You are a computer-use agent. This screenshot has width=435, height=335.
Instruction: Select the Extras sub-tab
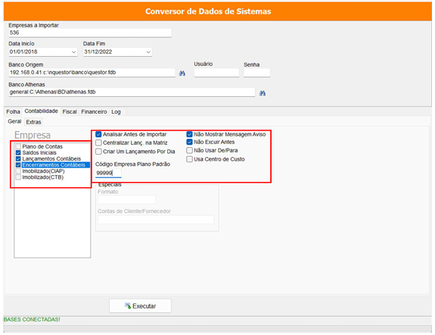33,122
